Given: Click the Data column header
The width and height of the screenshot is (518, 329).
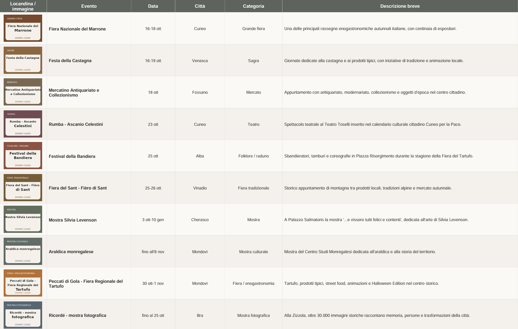Looking at the screenshot, I should [153, 6].
